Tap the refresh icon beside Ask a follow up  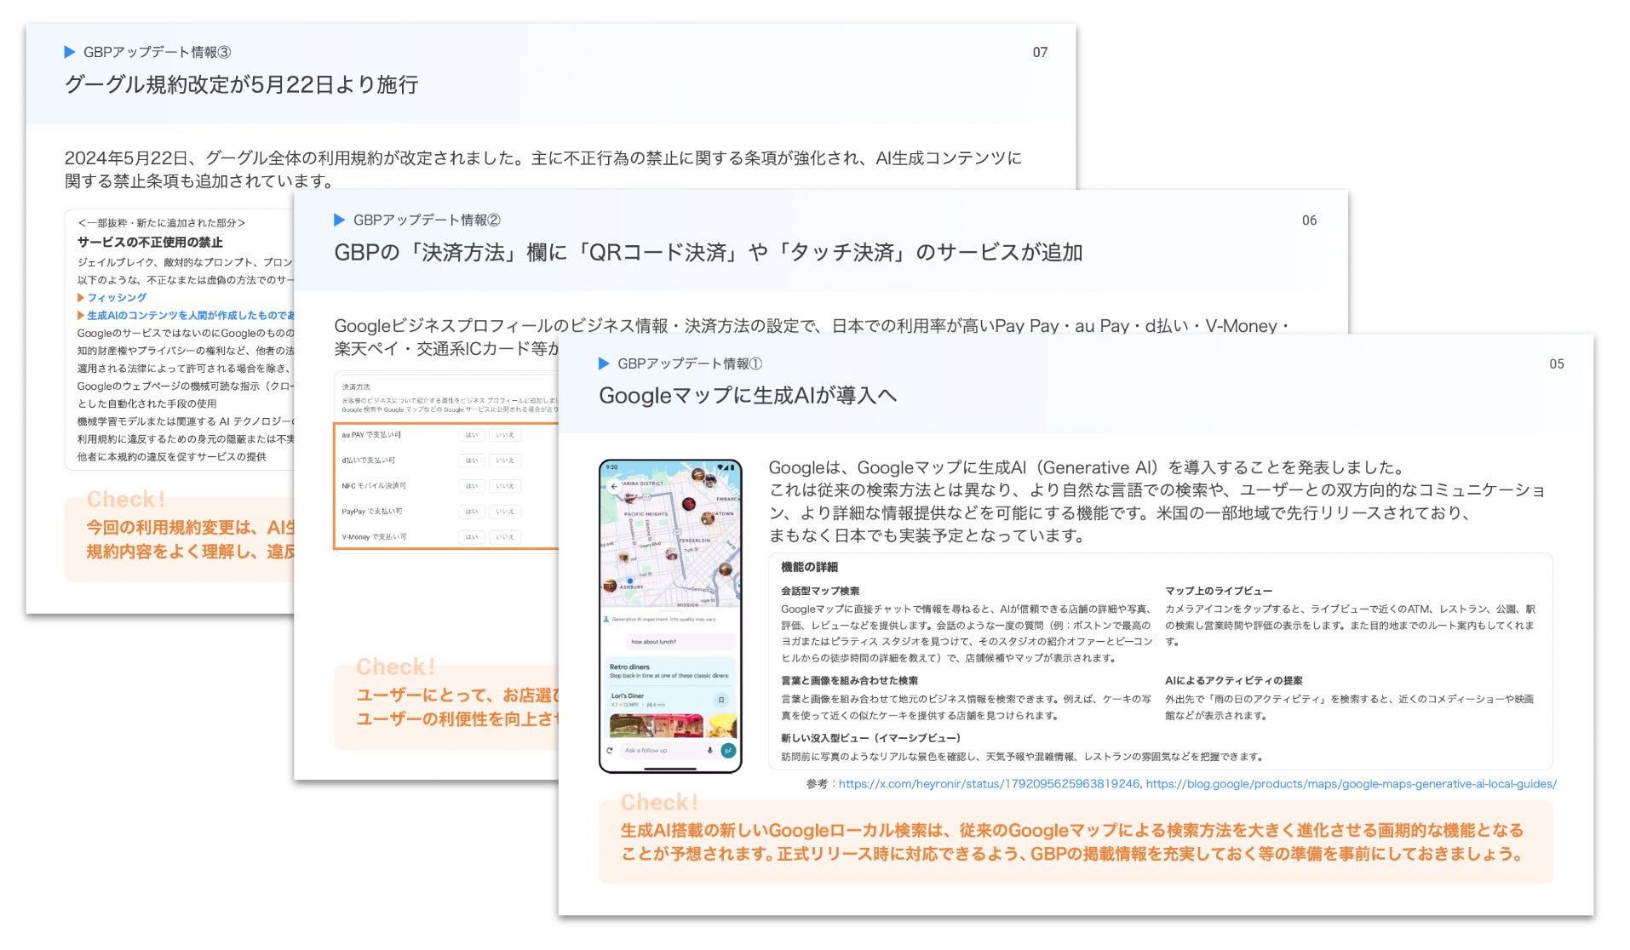tap(610, 751)
